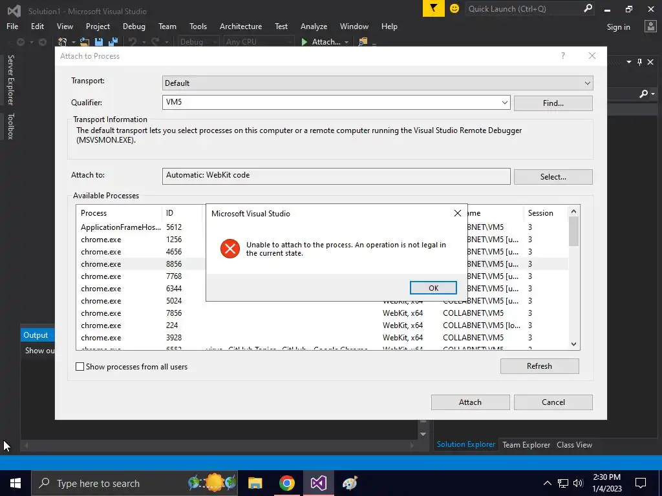Click in the Qualifier input field VM5

pos(332,103)
